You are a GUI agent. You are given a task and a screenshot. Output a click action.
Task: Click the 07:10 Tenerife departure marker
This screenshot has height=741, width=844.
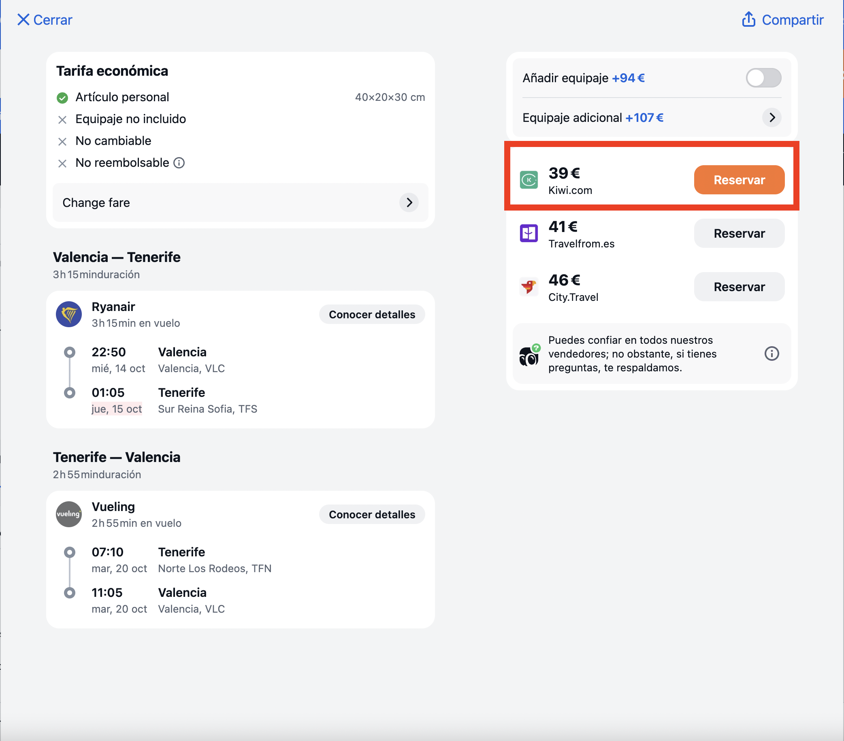(x=69, y=552)
